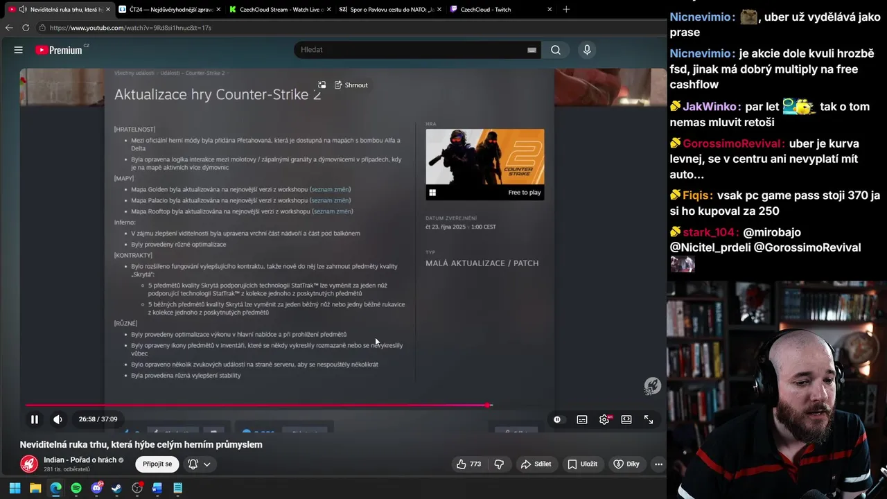Open Steam from taskbar

tap(116, 488)
